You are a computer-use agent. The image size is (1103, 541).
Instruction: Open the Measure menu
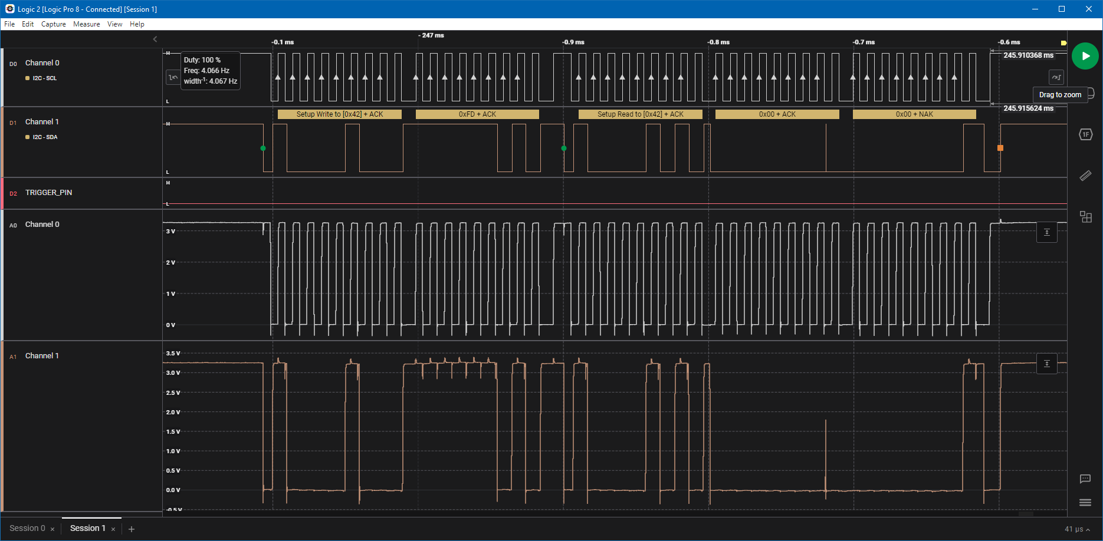pyautogui.click(x=86, y=24)
